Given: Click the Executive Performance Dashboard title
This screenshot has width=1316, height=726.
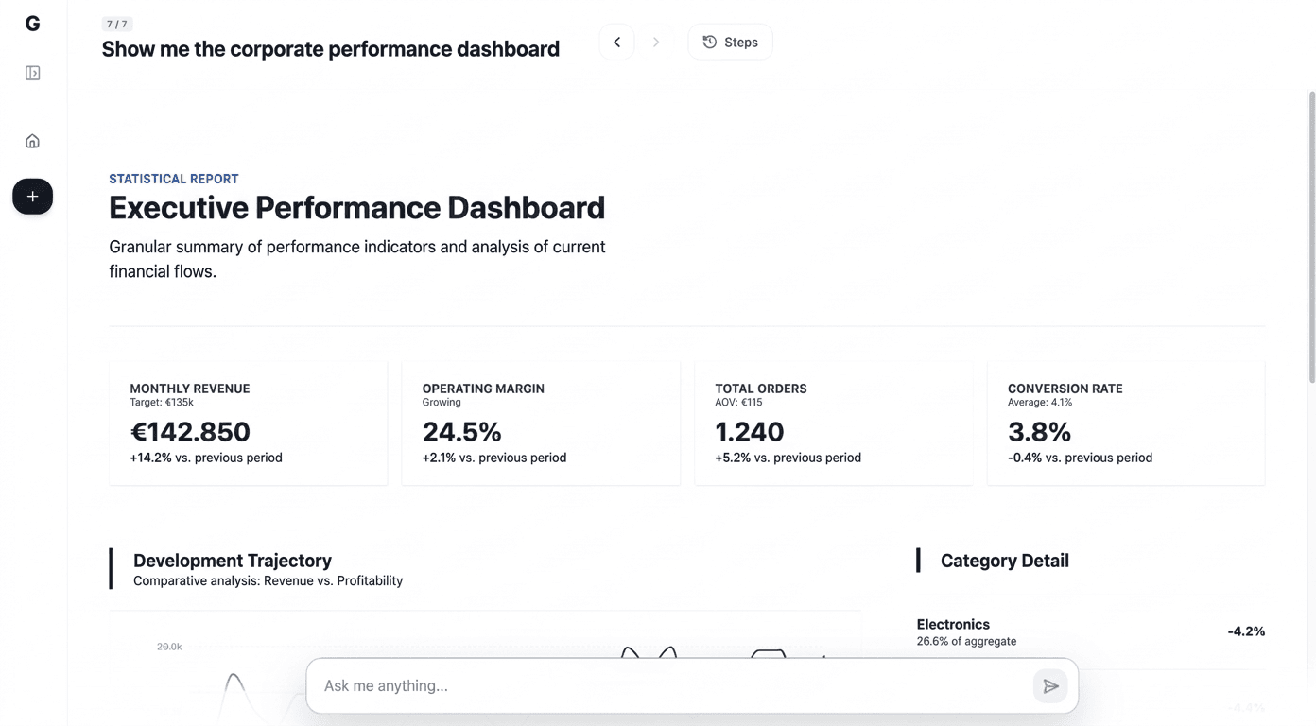Looking at the screenshot, I should coord(356,208).
